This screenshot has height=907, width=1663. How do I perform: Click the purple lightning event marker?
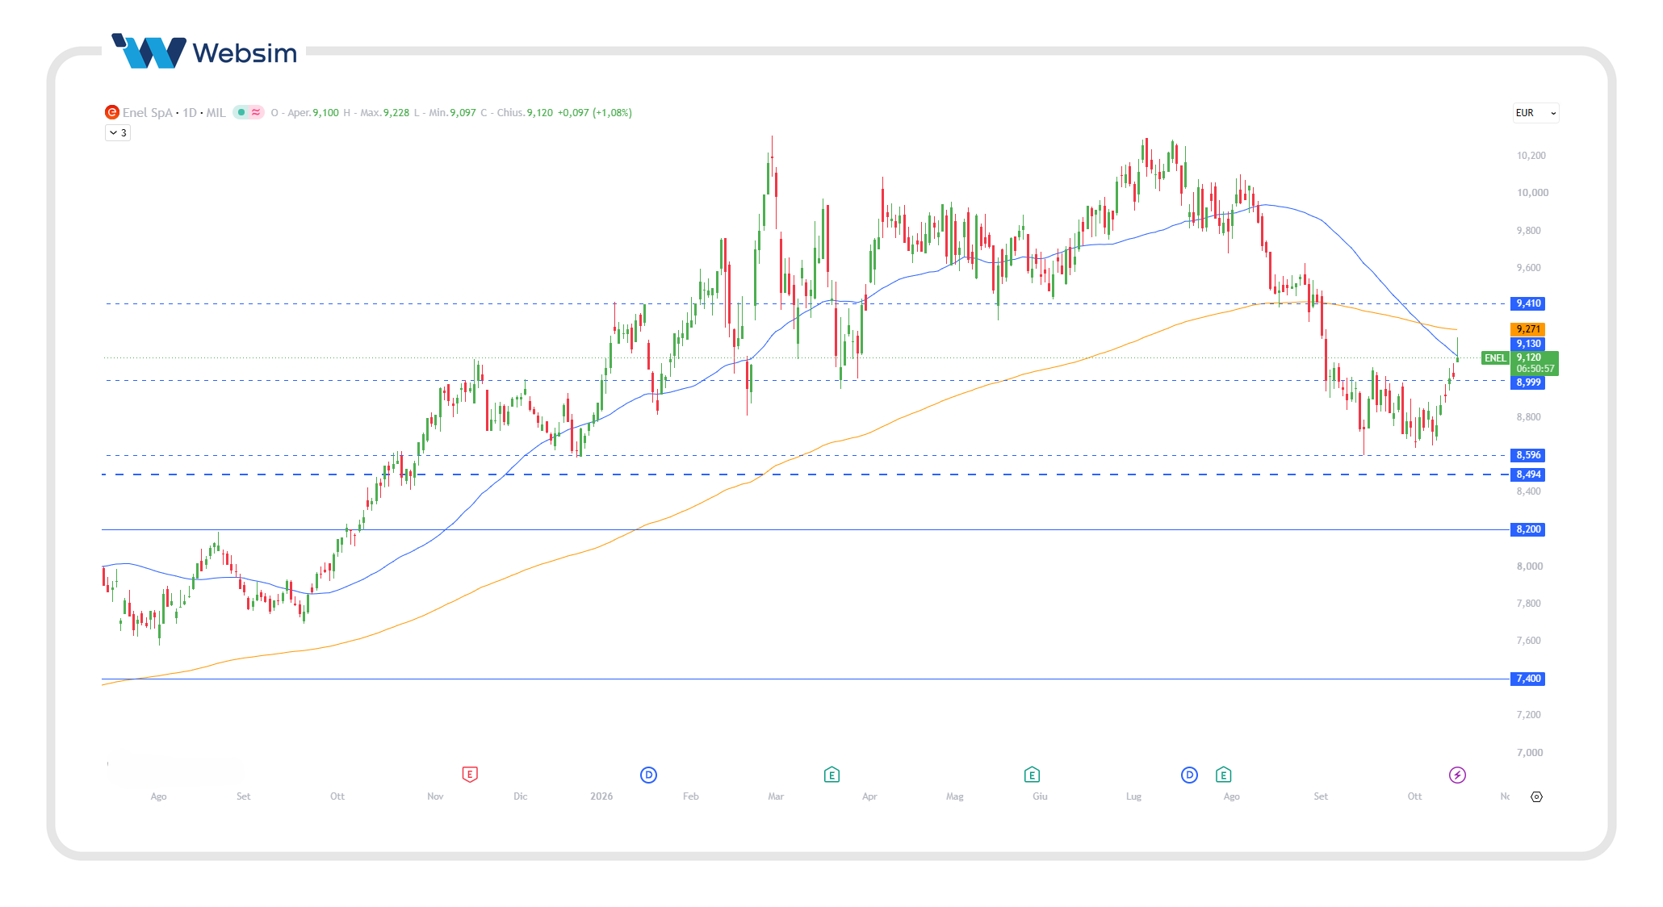1457,775
